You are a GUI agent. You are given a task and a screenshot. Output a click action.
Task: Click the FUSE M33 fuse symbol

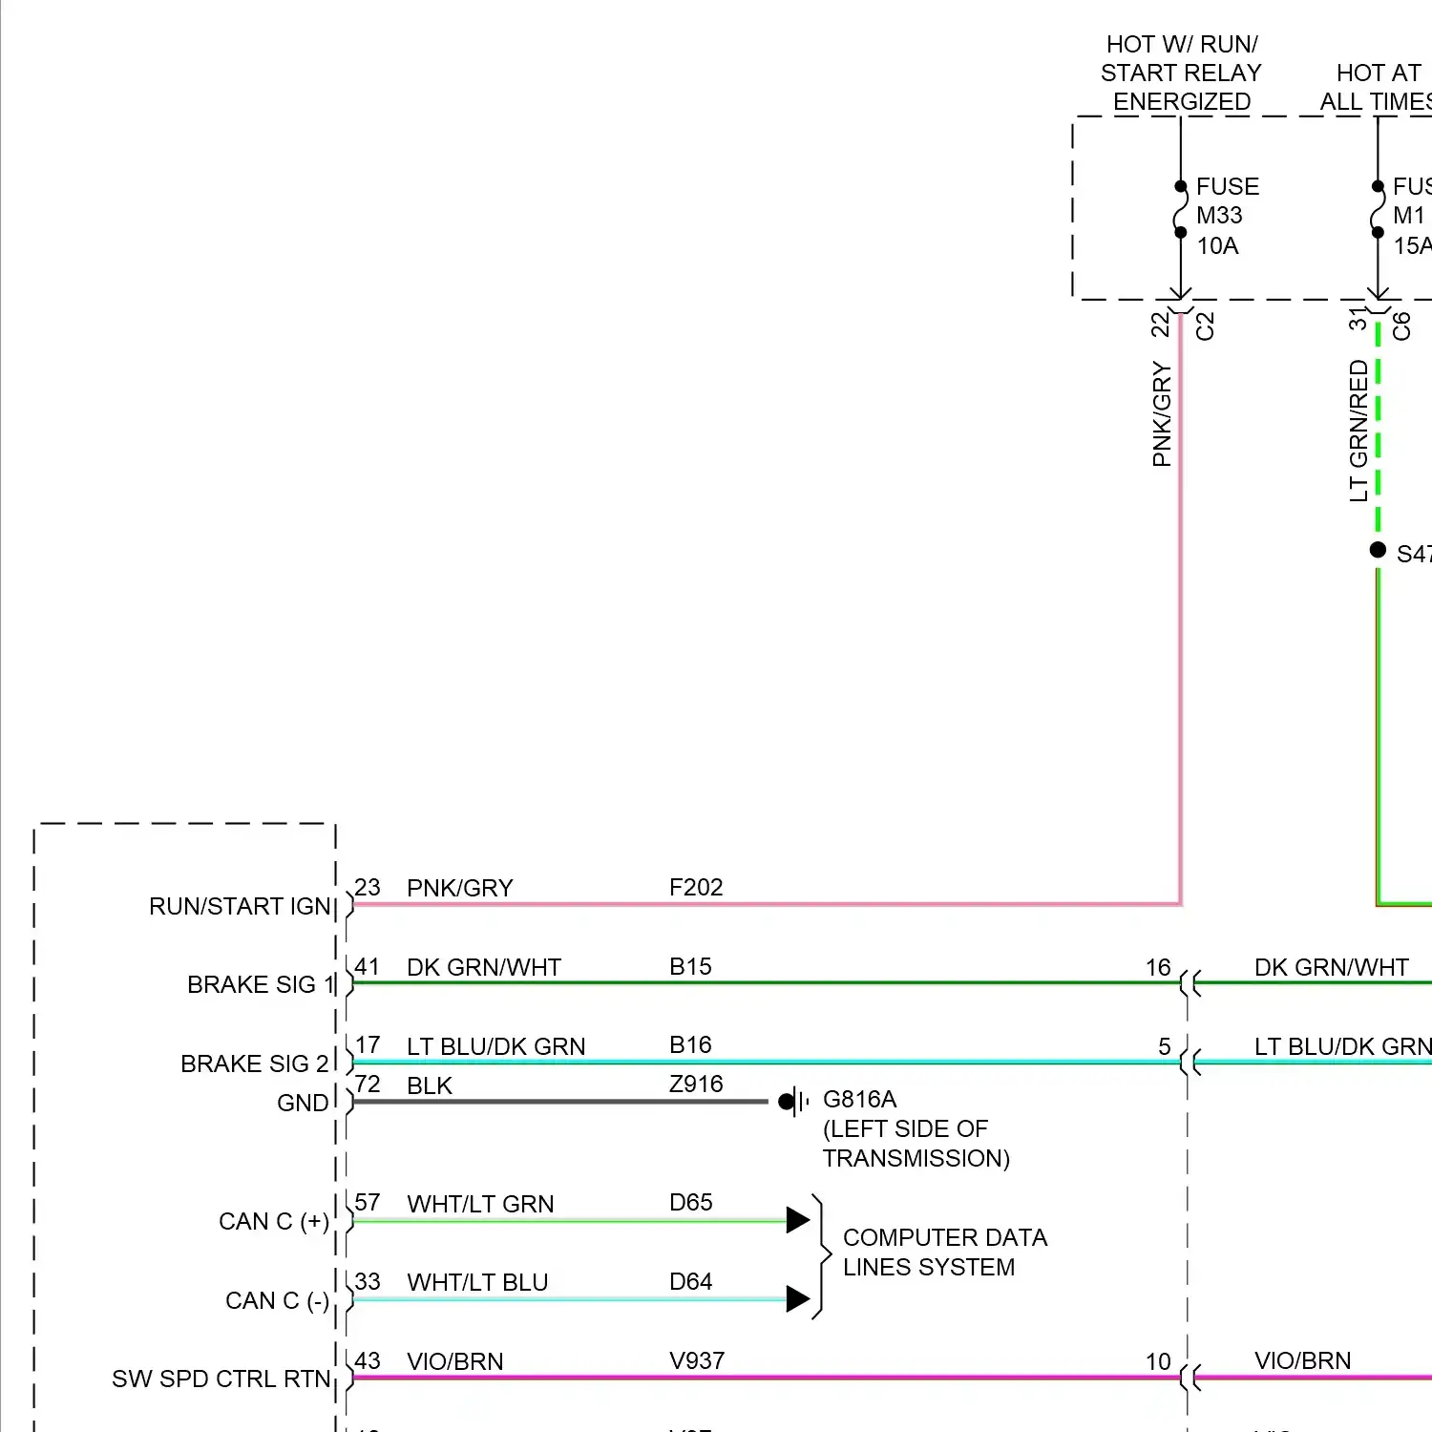(1180, 210)
